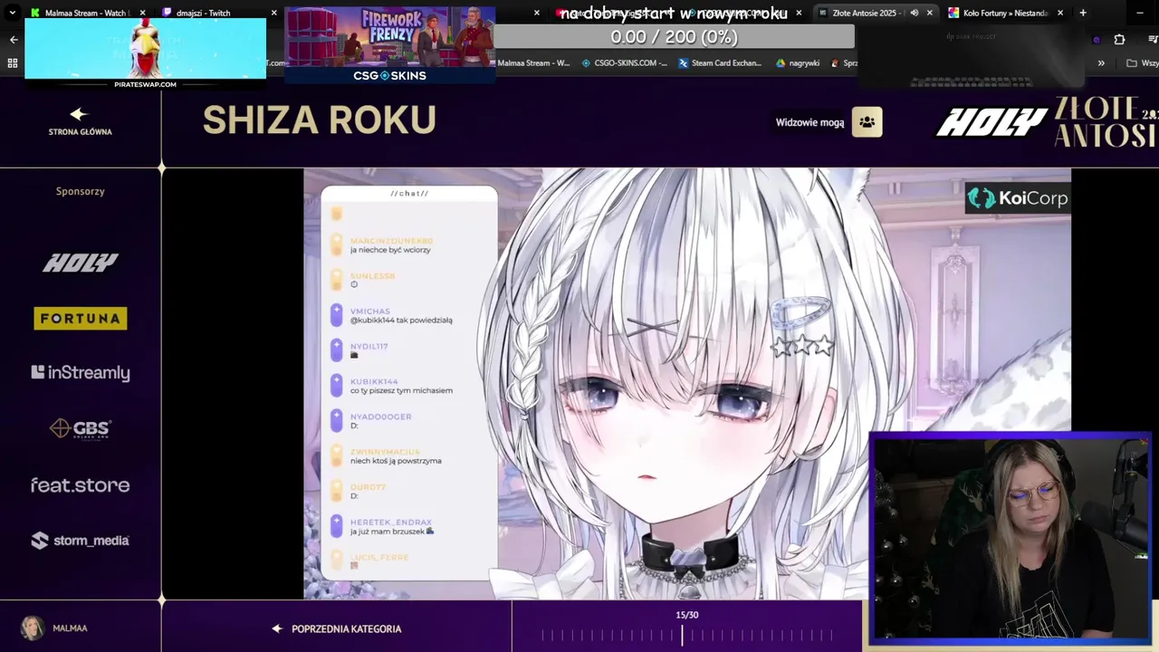The image size is (1159, 652).
Task: Click the Złote Antosie logo in header
Action: 1106,122
